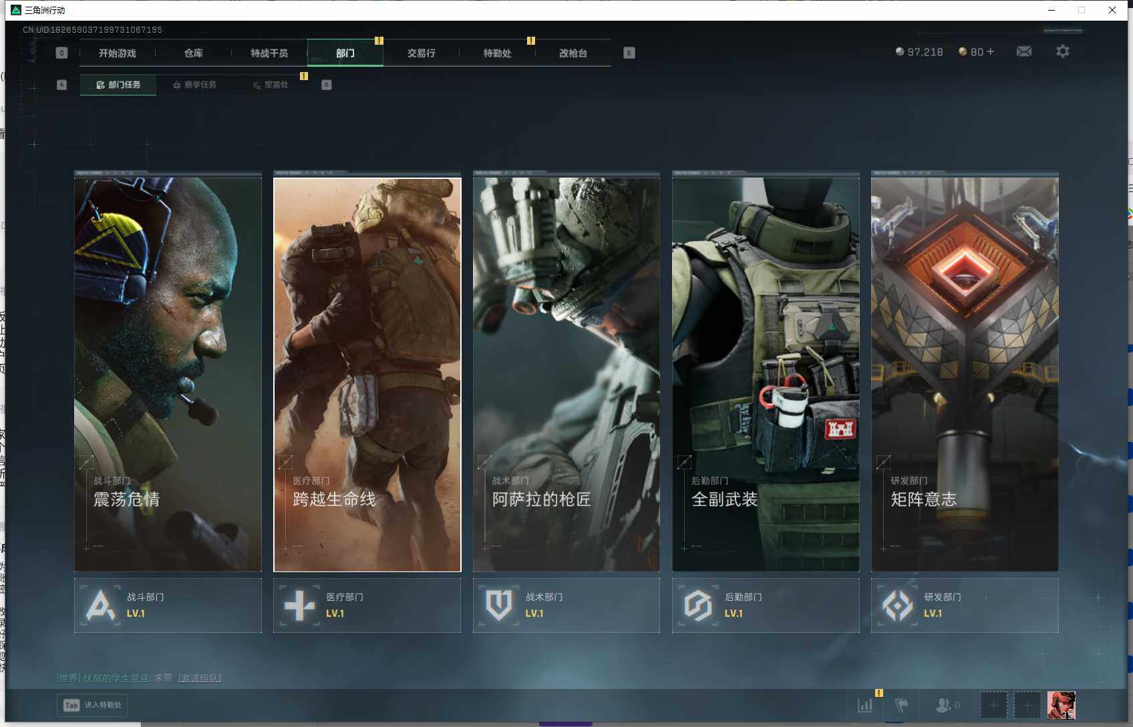The height and width of the screenshot is (727, 1133).
Task: Open the 震荡危情 combat department card
Action: pos(168,374)
